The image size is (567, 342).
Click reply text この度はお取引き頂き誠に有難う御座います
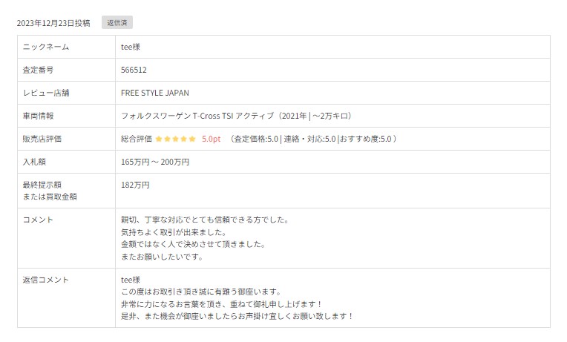coord(200,292)
